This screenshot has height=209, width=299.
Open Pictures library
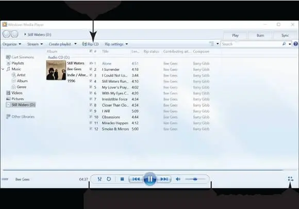15,99
